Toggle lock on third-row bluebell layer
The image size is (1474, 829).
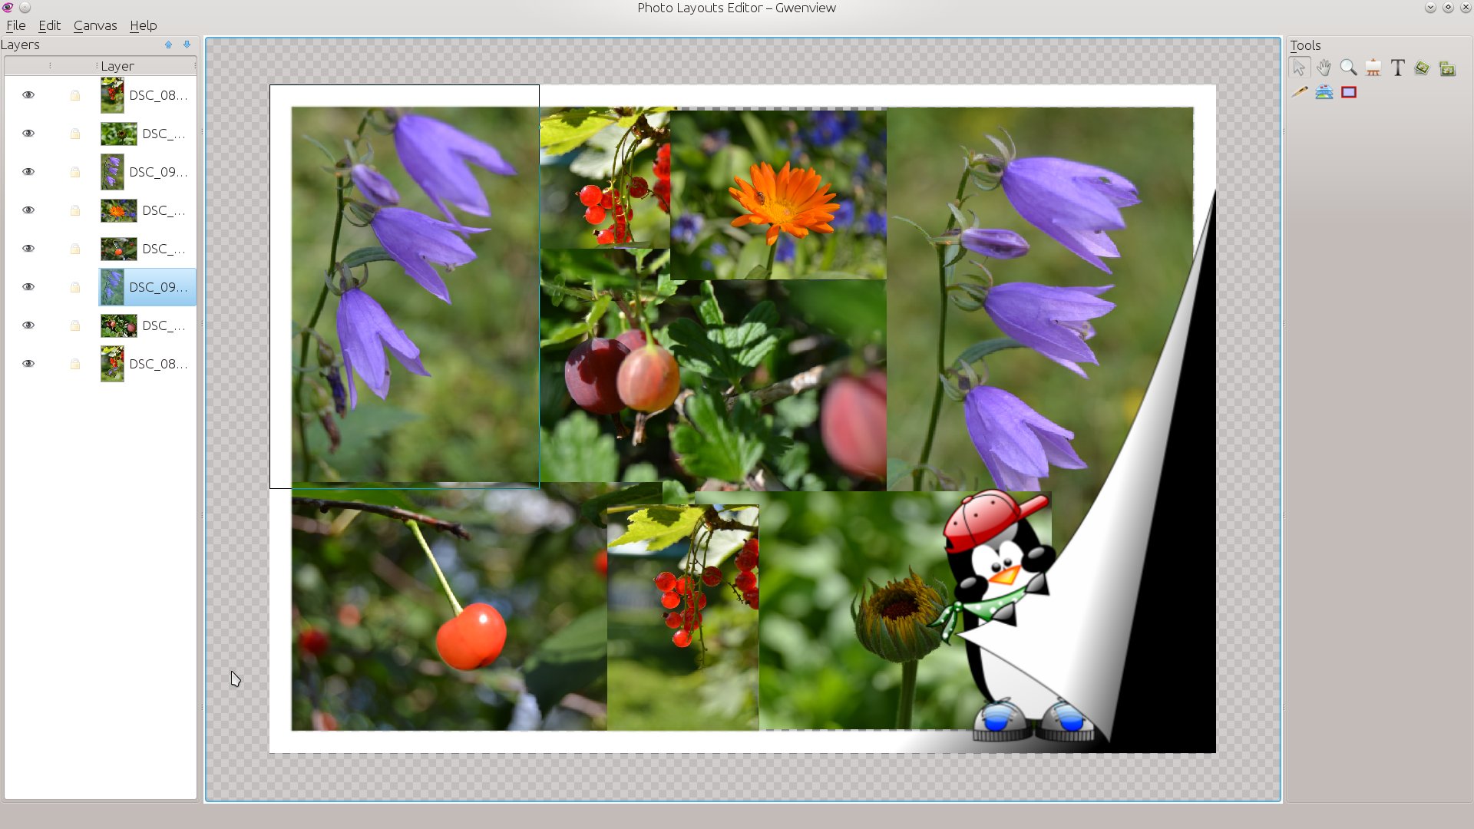75,172
